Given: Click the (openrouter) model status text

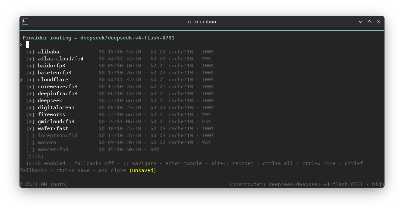Looking at the screenshot, I should [x=307, y=184].
